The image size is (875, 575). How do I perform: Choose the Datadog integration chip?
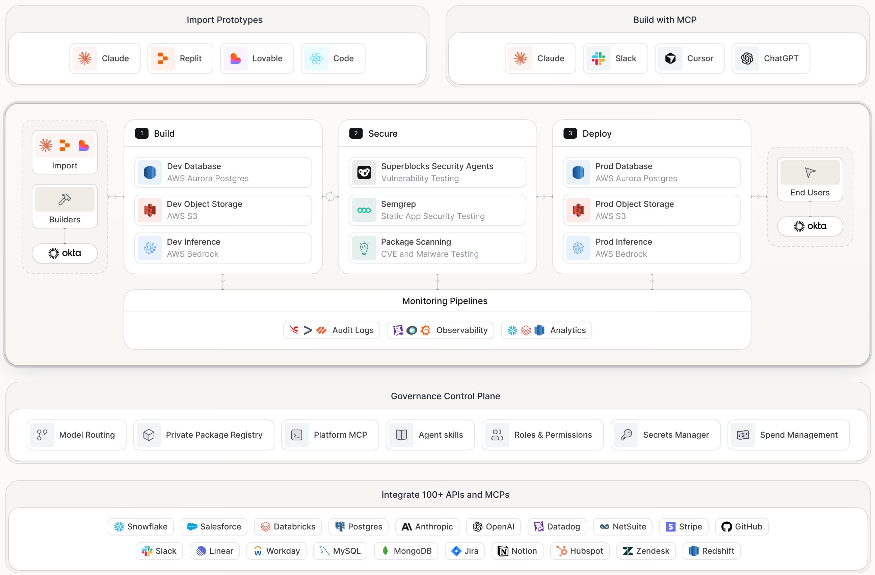coord(557,527)
